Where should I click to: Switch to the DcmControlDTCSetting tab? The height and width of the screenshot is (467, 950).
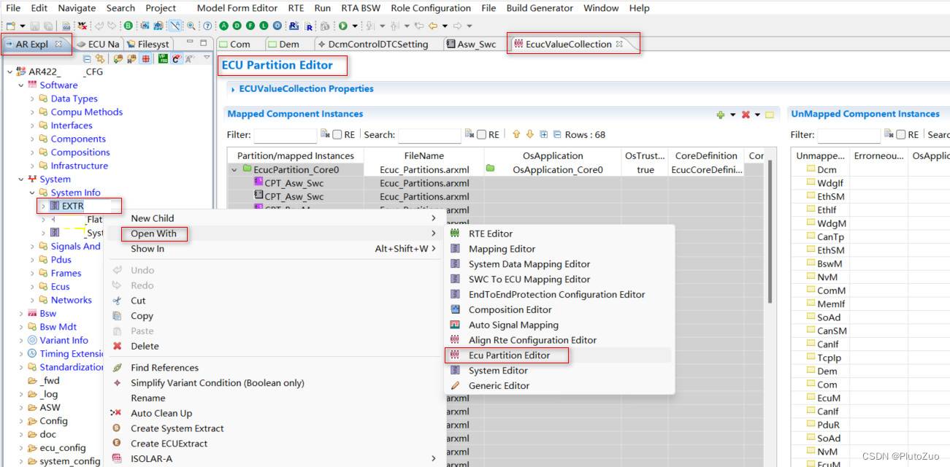(x=378, y=44)
